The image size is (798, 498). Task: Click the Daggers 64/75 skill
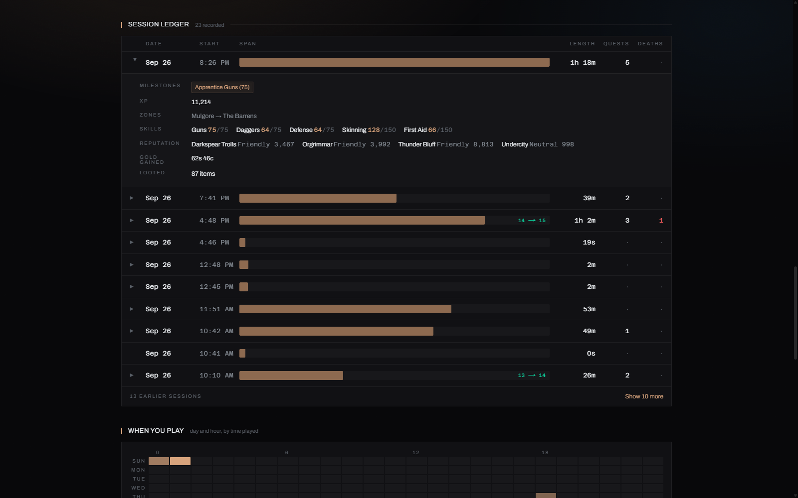pos(258,130)
